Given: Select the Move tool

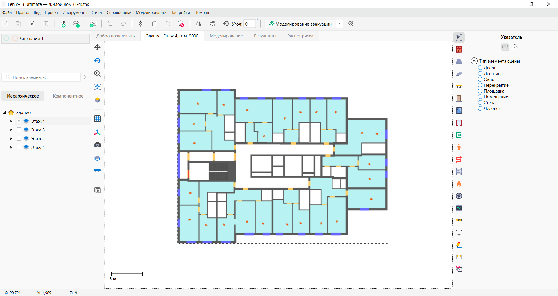Looking at the screenshot, I should 97,47.
